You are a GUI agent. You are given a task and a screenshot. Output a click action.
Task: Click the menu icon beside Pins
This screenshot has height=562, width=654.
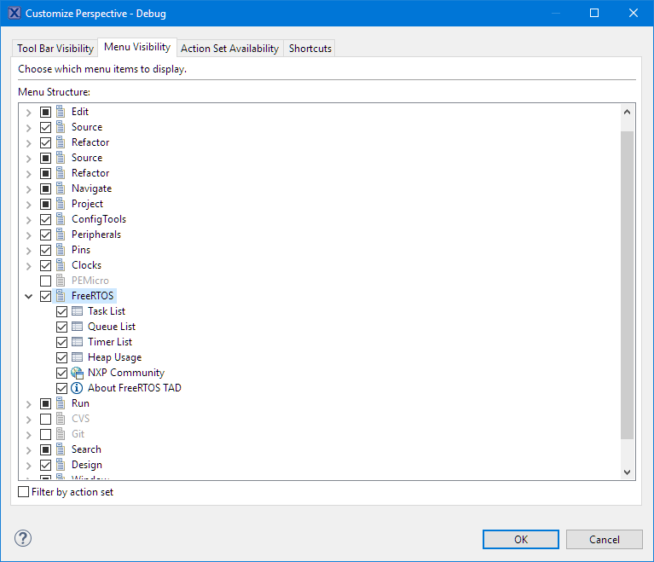coord(61,250)
